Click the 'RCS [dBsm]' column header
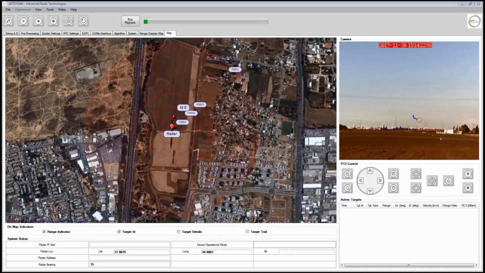This screenshot has width=485, height=273. (469, 206)
